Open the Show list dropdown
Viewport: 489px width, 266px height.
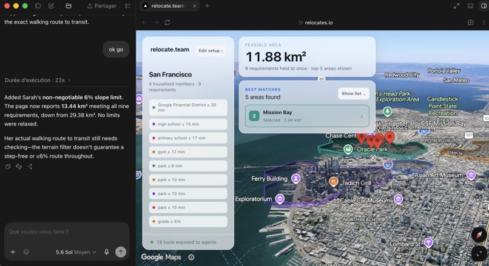coord(353,93)
